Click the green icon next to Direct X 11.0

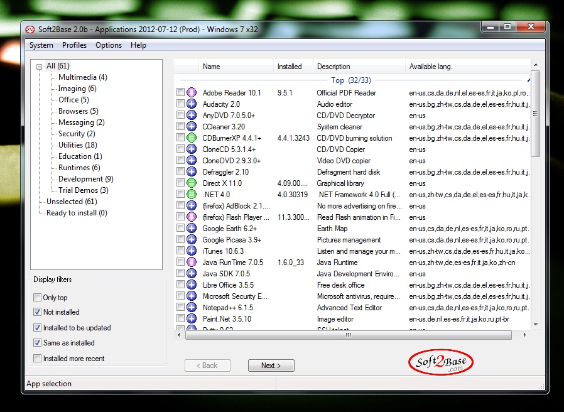[x=192, y=183]
